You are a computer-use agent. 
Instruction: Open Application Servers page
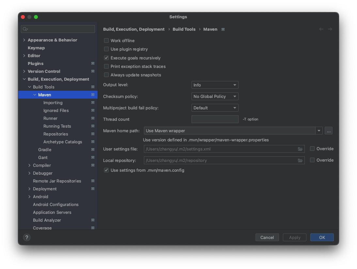tap(52, 212)
